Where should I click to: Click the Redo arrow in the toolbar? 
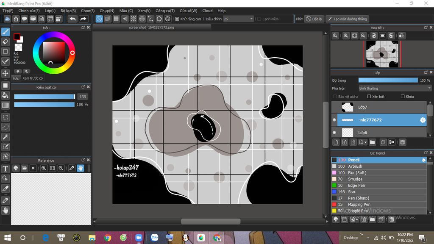(83, 19)
